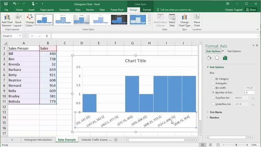Open Axis Options bar chart icon
Viewport: 261px width, 147px height.
coord(225,58)
